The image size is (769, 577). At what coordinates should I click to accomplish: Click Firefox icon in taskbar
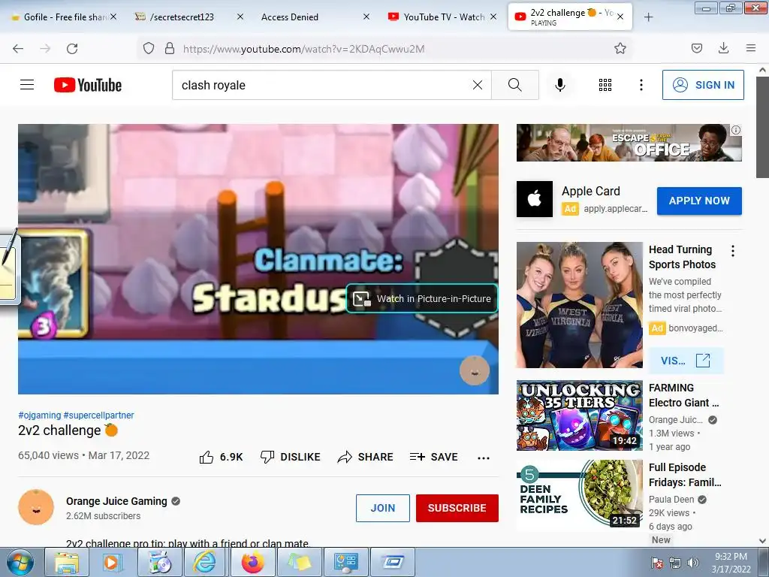[252, 563]
